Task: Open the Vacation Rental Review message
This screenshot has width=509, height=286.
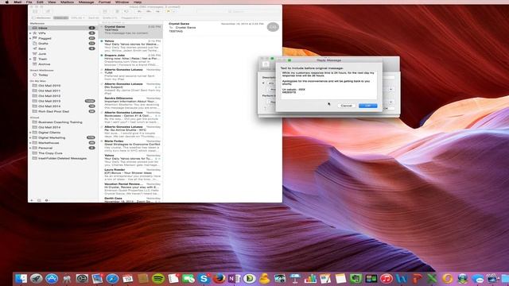Action: pyautogui.click(x=130, y=189)
